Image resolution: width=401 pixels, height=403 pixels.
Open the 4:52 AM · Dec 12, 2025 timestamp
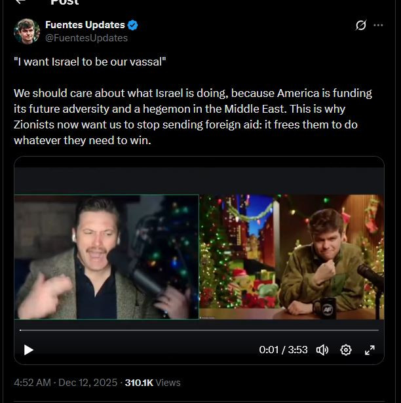pos(66,383)
